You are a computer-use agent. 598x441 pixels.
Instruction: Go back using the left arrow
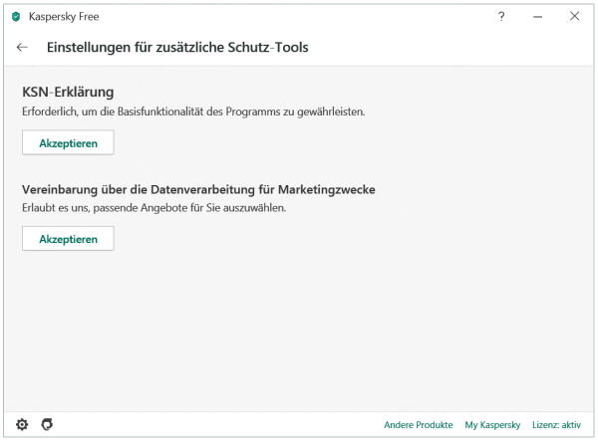(23, 47)
